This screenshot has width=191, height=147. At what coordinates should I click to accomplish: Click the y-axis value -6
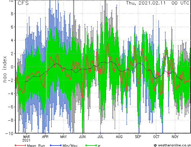(x=11, y=107)
